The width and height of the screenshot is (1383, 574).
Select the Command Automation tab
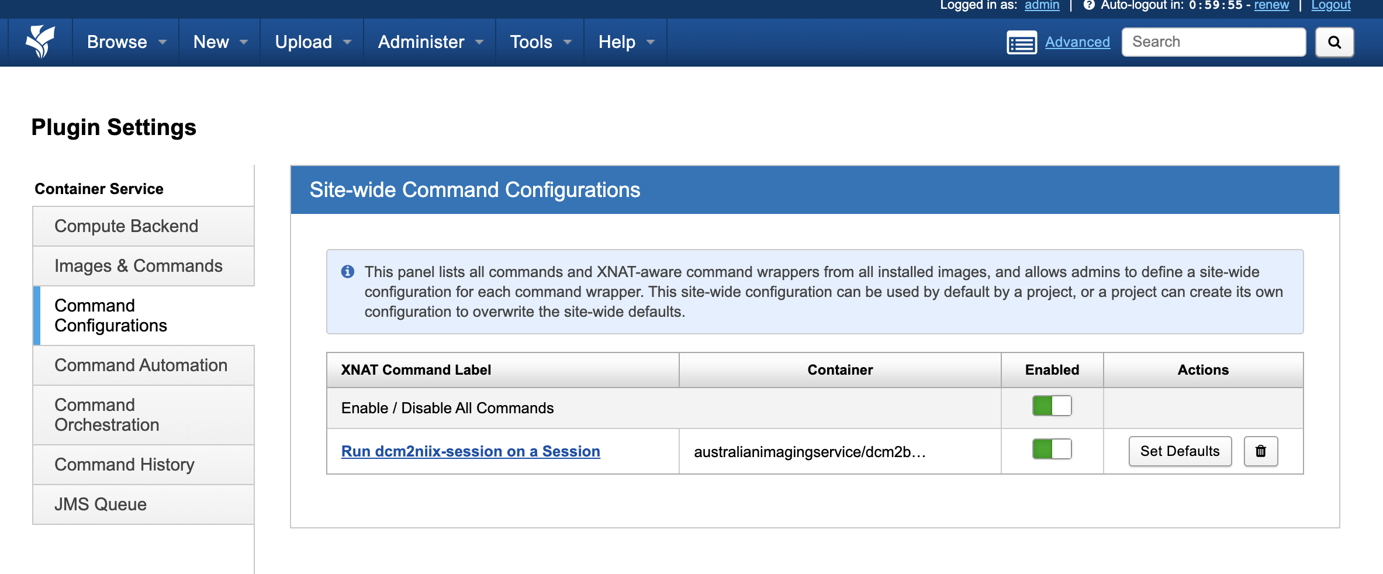[144, 365]
